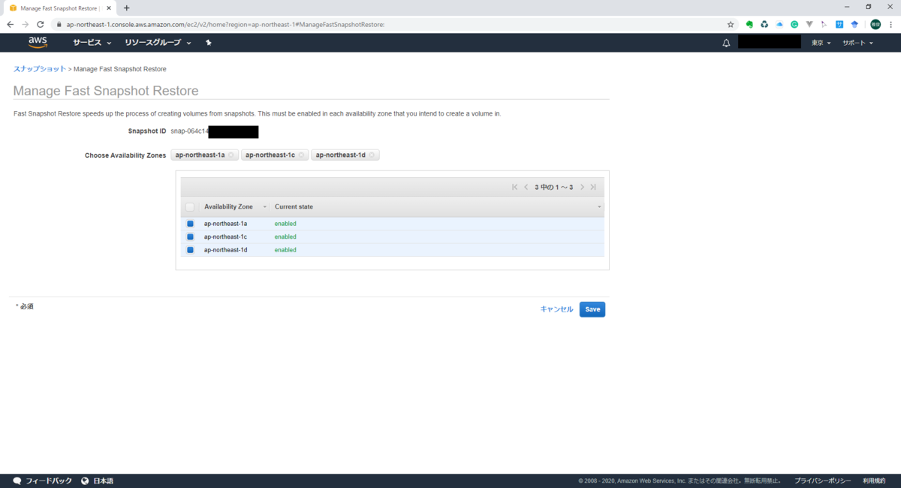
Task: Click the Current state column header
Action: click(294, 206)
